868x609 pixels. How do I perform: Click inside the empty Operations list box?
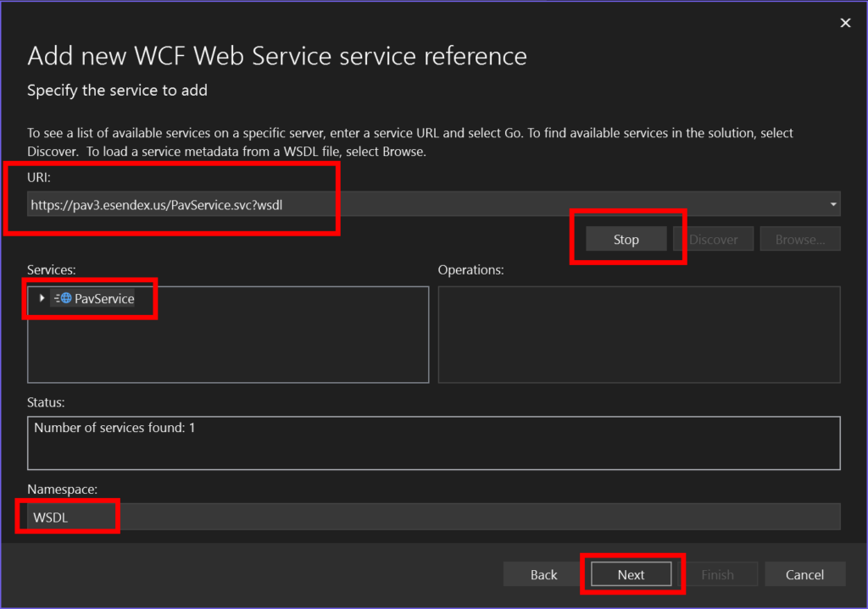[x=638, y=335]
